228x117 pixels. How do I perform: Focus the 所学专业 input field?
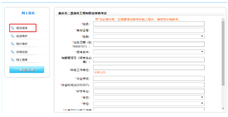(149, 91)
